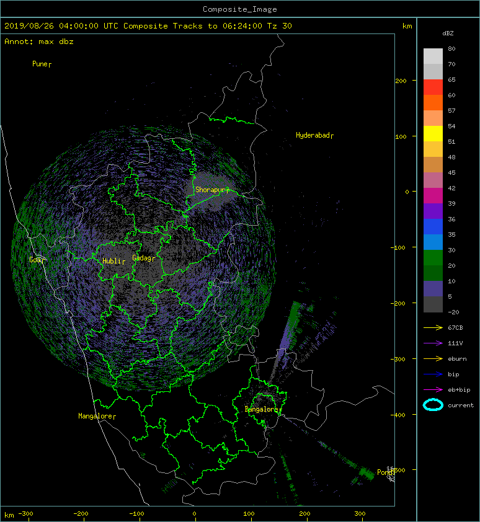Choose the golden 48–51 dBZ swatch
480x522 pixels.
[x=433, y=149]
